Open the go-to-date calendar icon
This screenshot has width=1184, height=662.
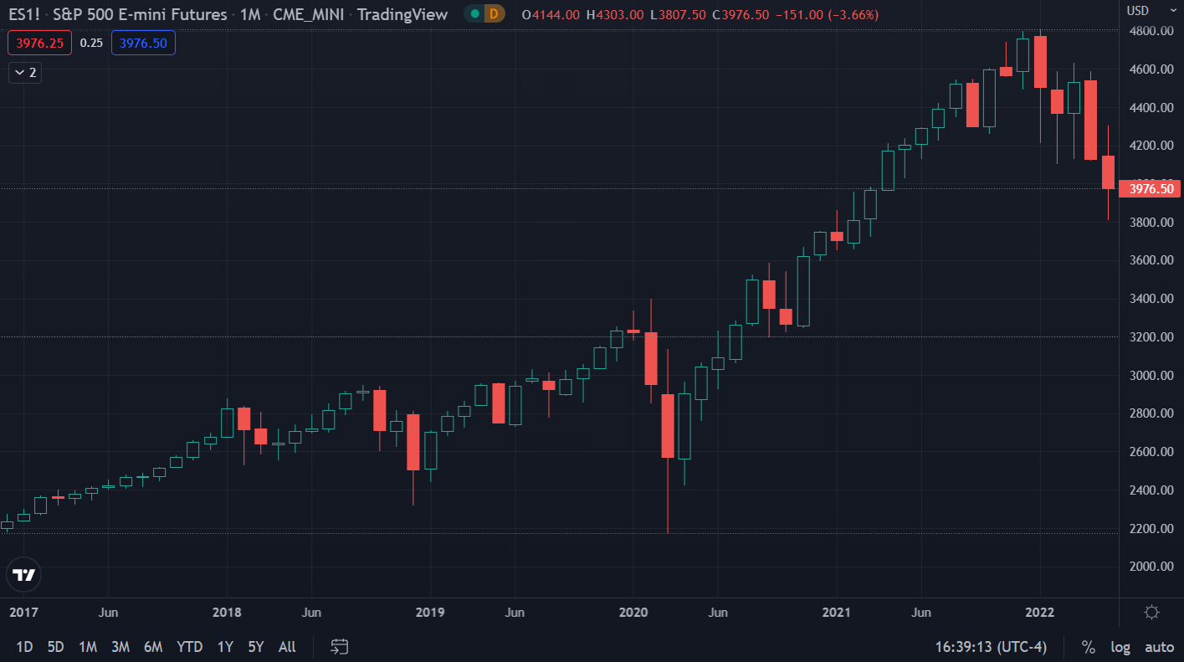click(x=339, y=646)
